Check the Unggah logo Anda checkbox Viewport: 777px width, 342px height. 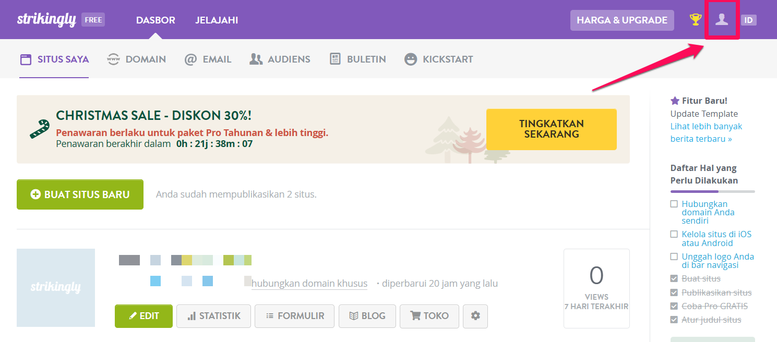(674, 256)
